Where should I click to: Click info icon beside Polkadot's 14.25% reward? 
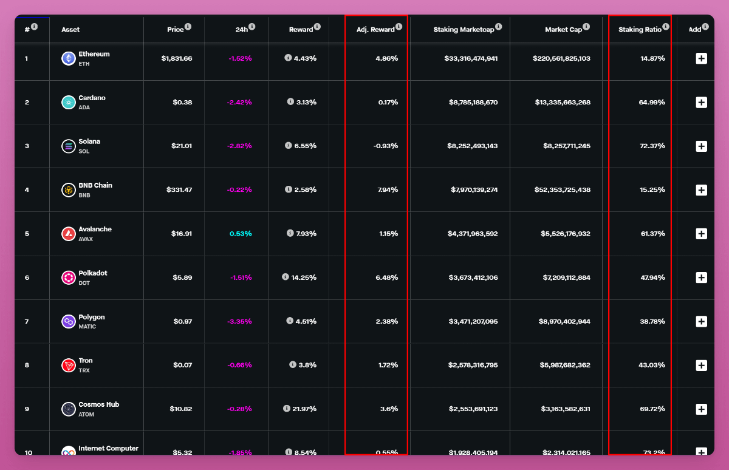coord(286,277)
